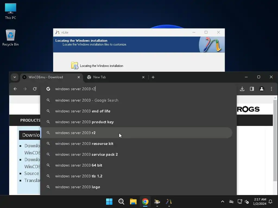Click the SysProgs logo on webpage
Image resolution: width=278 pixels, height=208 pixels.
click(x=248, y=109)
